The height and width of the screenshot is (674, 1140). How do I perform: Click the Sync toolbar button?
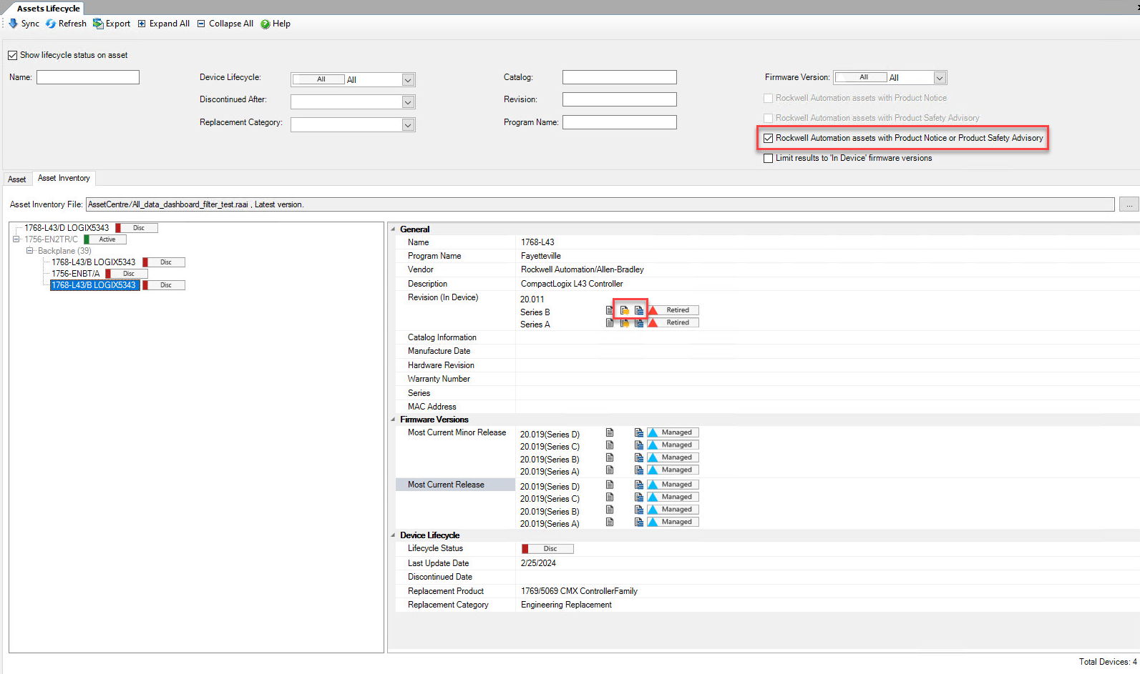pos(24,24)
